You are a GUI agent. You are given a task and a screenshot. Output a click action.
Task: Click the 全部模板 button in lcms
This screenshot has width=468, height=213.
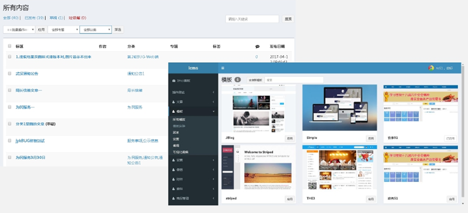(255, 80)
